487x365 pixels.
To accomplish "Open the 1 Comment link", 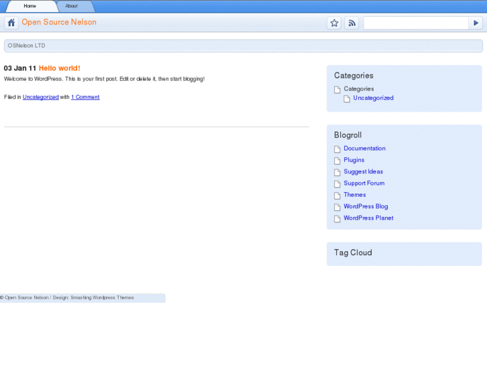I will [x=86, y=97].
